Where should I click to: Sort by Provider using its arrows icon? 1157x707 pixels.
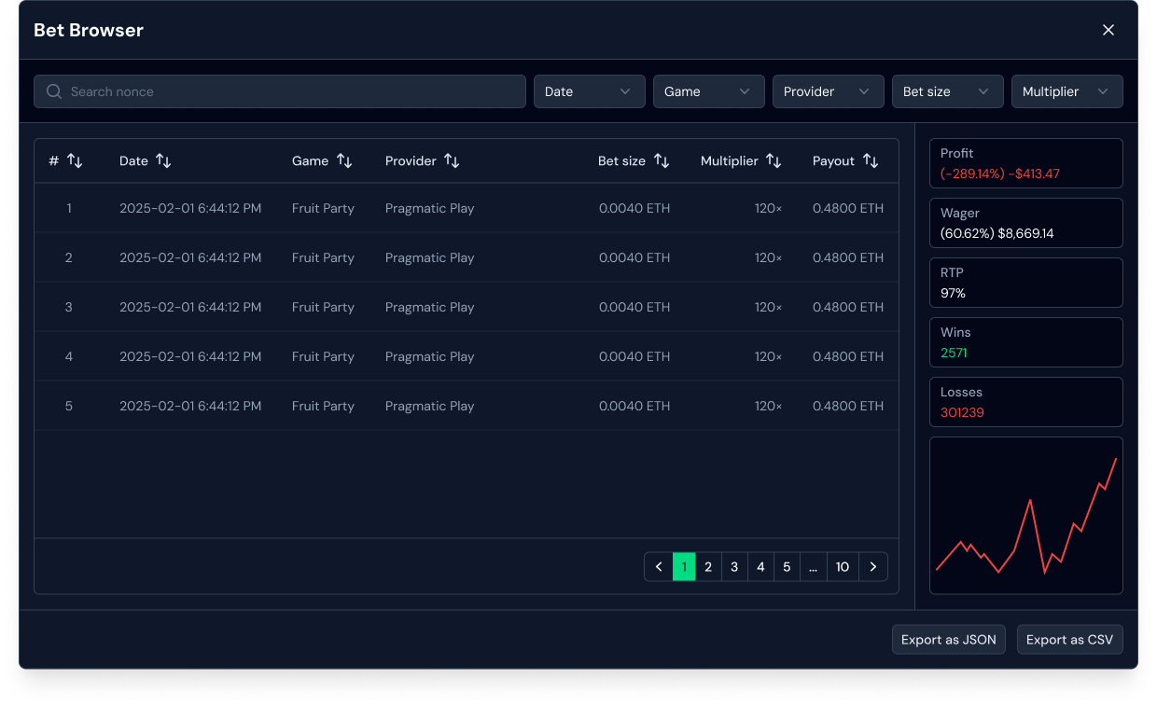[452, 161]
